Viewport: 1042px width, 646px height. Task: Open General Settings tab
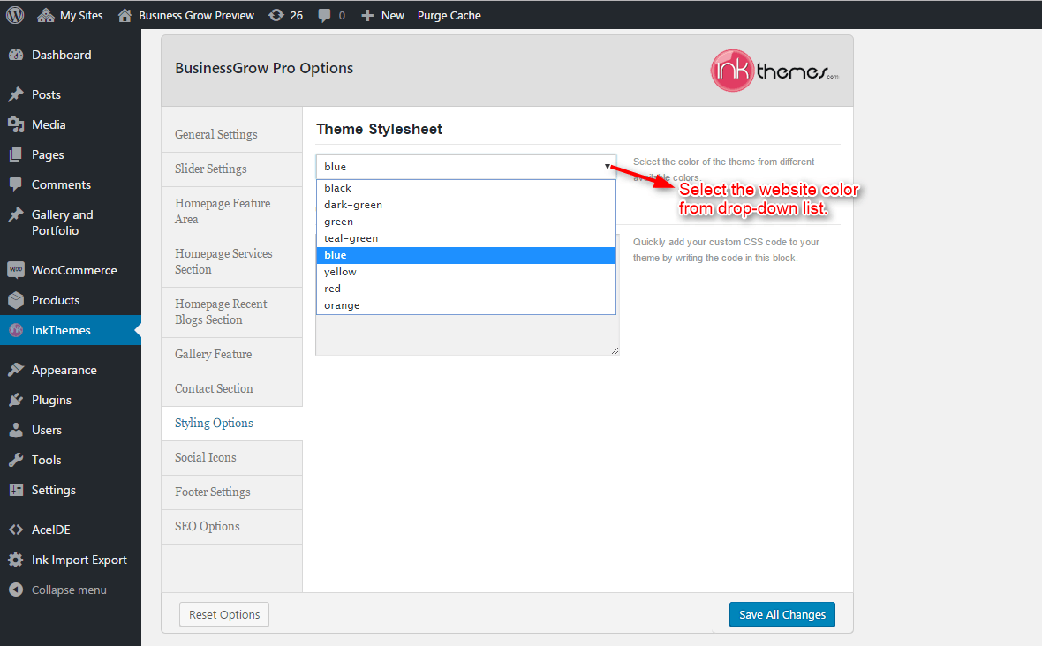click(x=232, y=134)
